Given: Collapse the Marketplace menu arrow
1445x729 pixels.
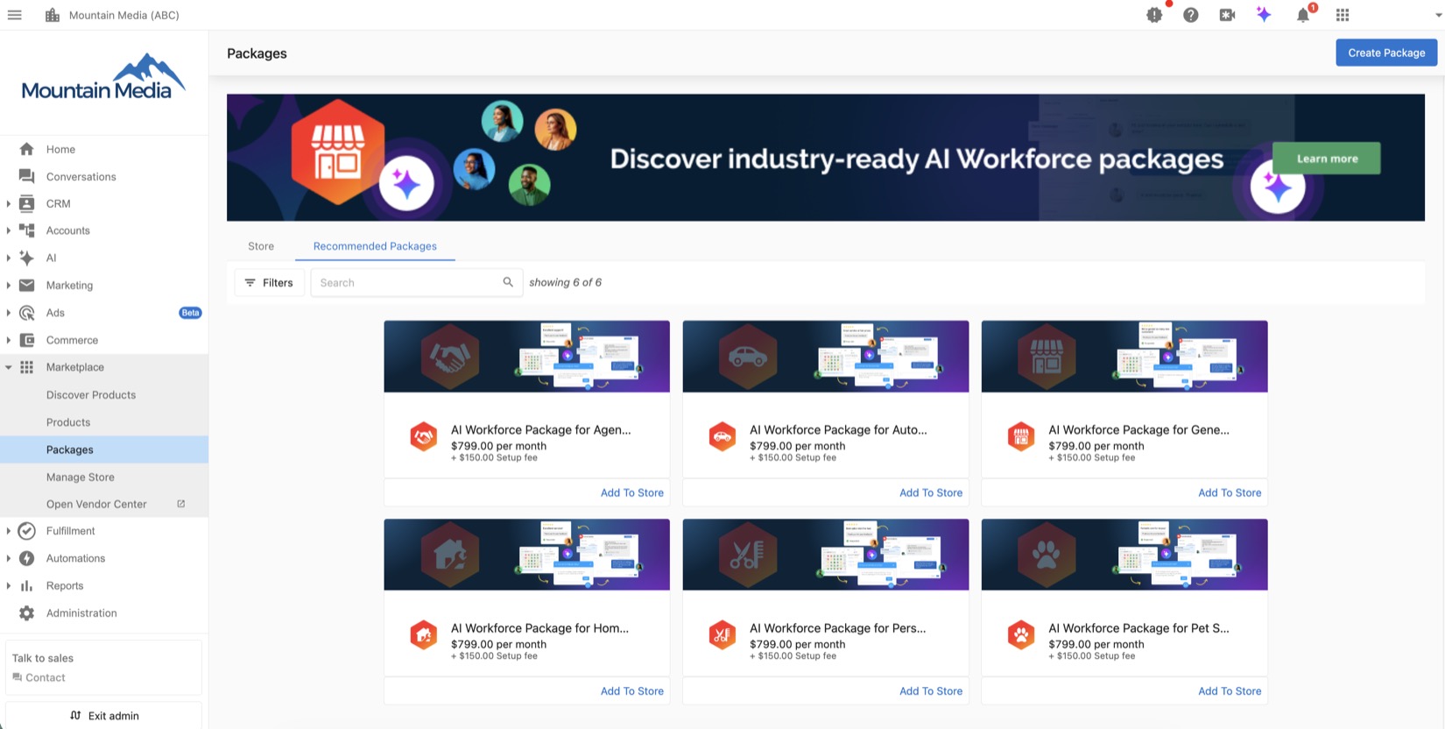Looking at the screenshot, I should click(9, 367).
